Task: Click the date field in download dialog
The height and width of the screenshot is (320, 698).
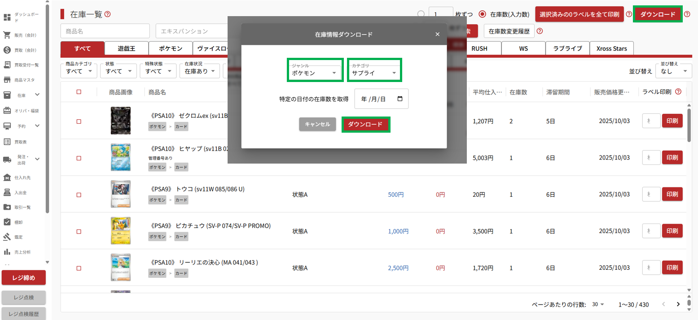Action: pos(381,99)
